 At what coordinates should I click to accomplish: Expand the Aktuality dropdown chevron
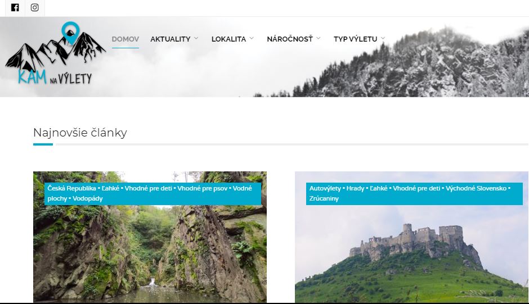(x=196, y=38)
